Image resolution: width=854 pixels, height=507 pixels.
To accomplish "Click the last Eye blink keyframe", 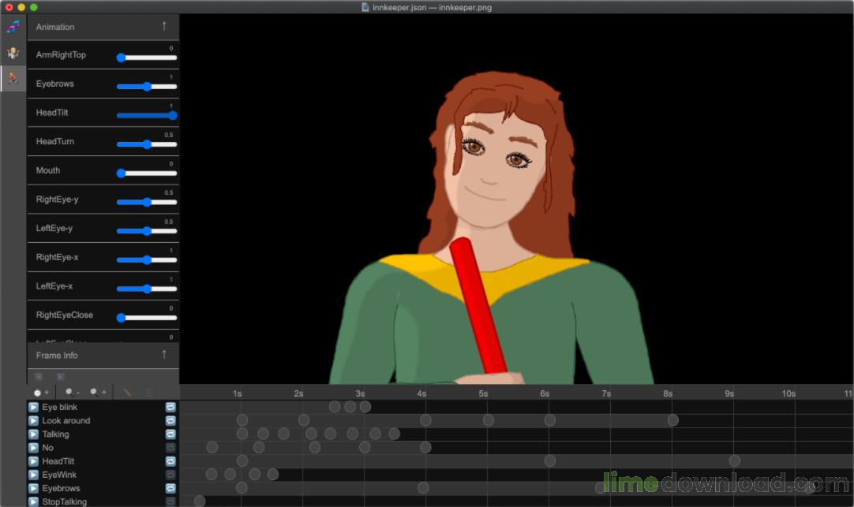I will [x=365, y=407].
